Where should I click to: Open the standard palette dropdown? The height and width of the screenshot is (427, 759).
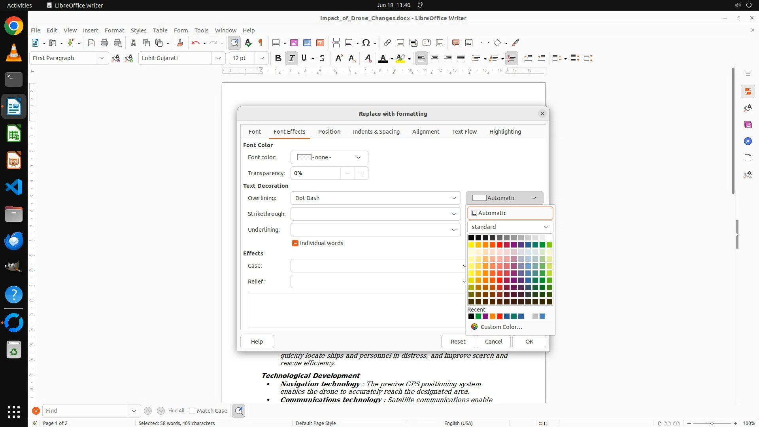510,227
